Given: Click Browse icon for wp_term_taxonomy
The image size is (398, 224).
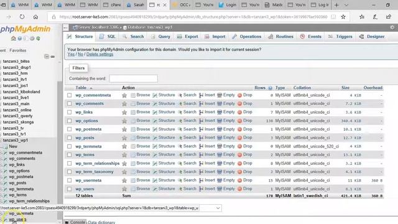Looking at the screenshot, I should [132, 172].
